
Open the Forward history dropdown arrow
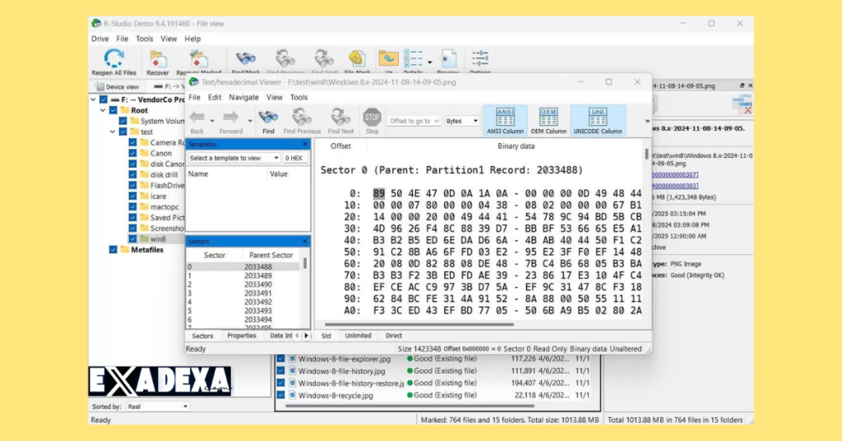tap(250, 121)
